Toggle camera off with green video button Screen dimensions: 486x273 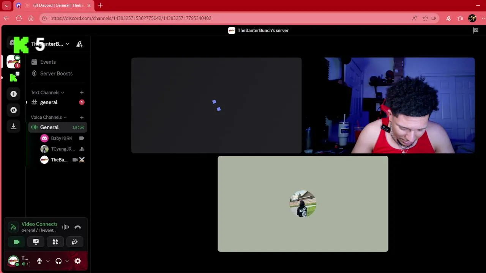pos(16,242)
